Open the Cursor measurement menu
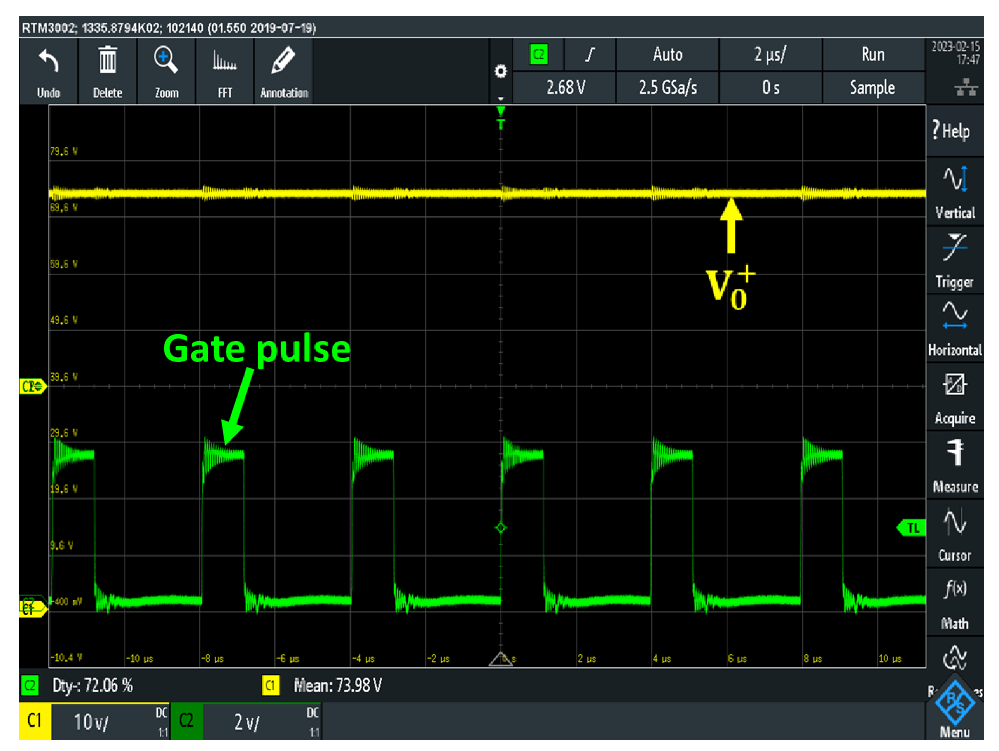 coord(954,534)
